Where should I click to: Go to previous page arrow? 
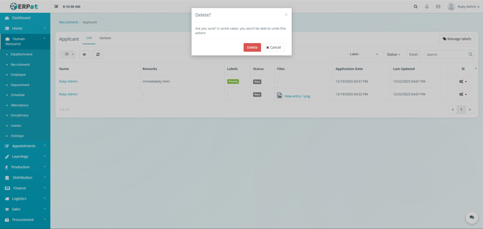pyautogui.click(x=452, y=109)
